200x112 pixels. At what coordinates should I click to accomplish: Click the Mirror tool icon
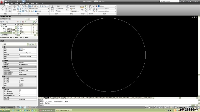[x=23, y=9]
